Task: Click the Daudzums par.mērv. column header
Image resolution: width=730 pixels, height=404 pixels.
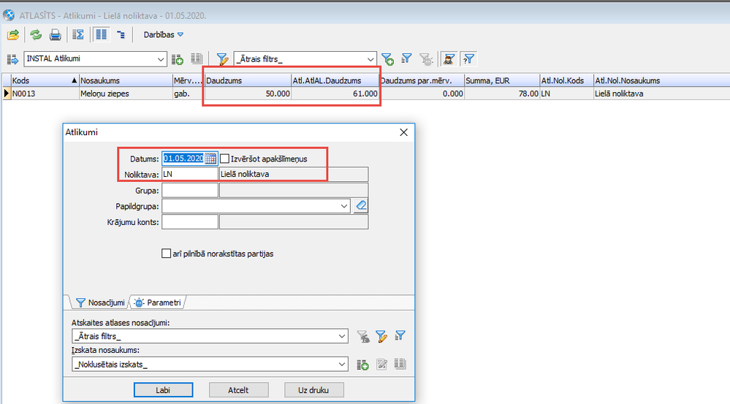Action: 422,80
